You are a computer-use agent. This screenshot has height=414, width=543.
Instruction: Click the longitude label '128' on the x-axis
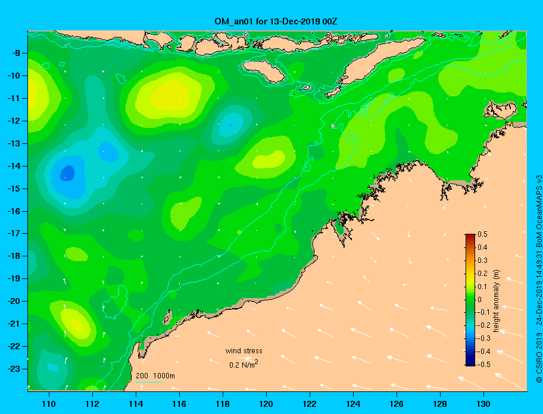[x=440, y=404]
